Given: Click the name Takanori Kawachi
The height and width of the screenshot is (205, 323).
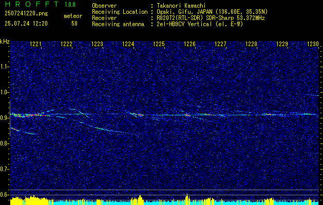Looking at the screenshot, I should point(180,6).
